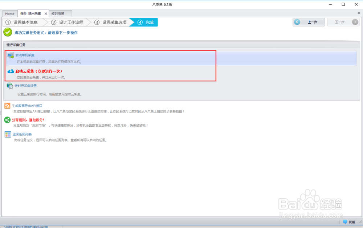This screenshot has width=363, height=228.
Task: Click the 运行采集任务 section header
Action: tap(181, 45)
